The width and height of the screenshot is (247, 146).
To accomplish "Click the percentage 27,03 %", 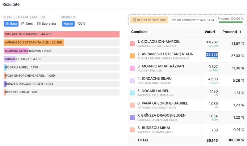I will coord(238,56).
